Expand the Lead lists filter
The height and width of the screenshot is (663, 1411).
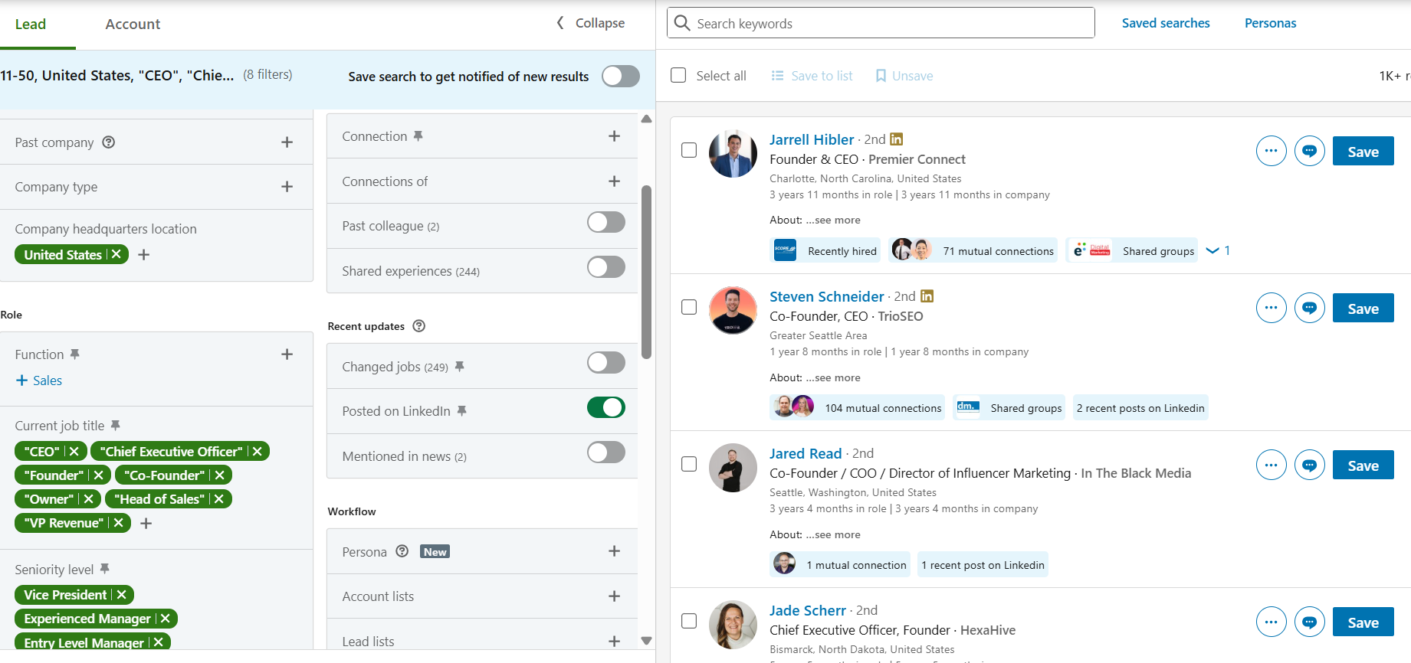614,642
